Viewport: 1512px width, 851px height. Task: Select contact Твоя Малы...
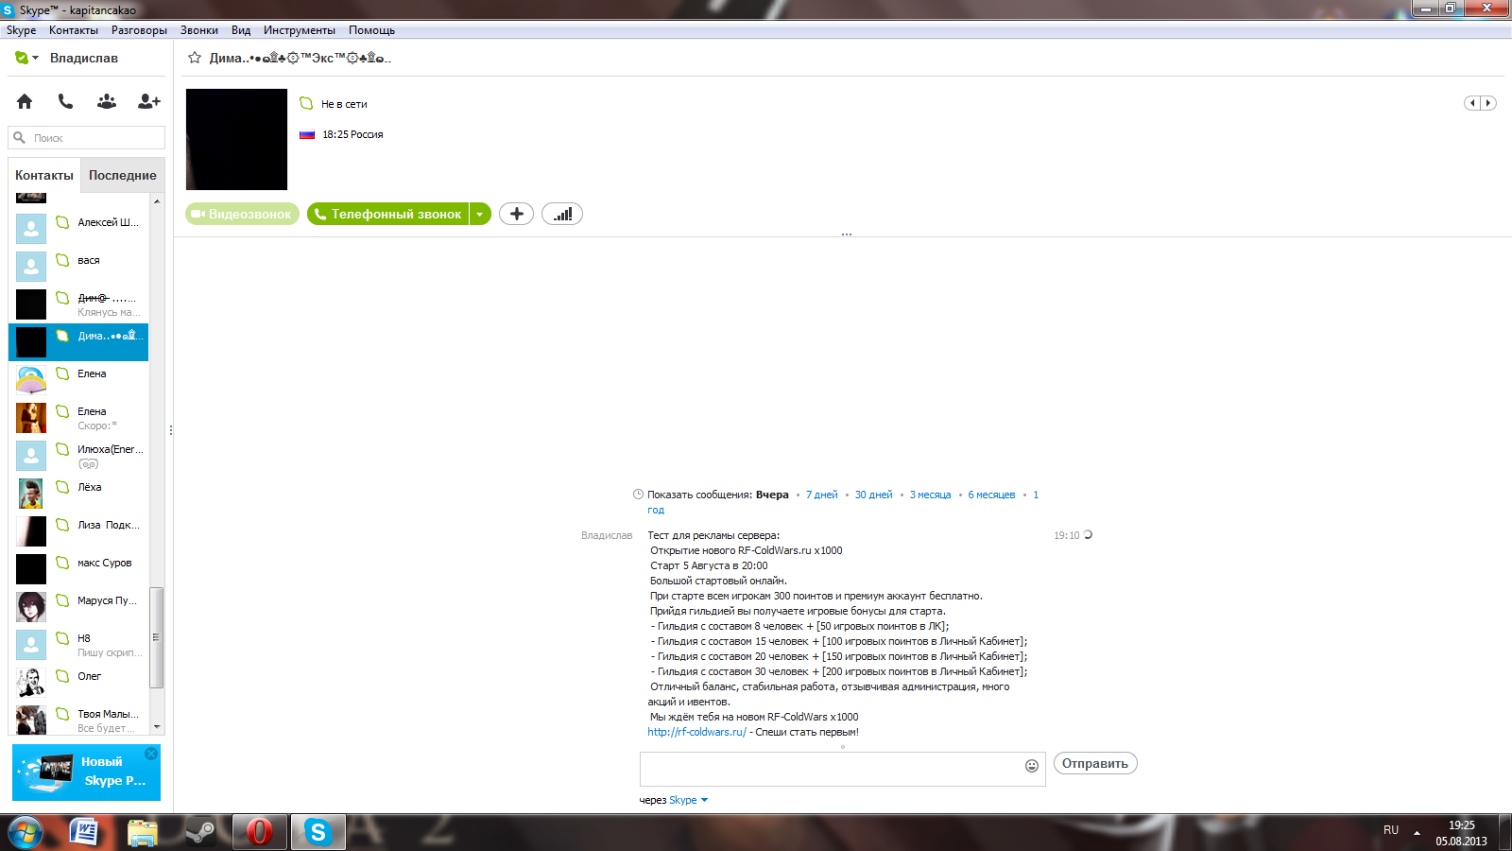[x=78, y=719]
